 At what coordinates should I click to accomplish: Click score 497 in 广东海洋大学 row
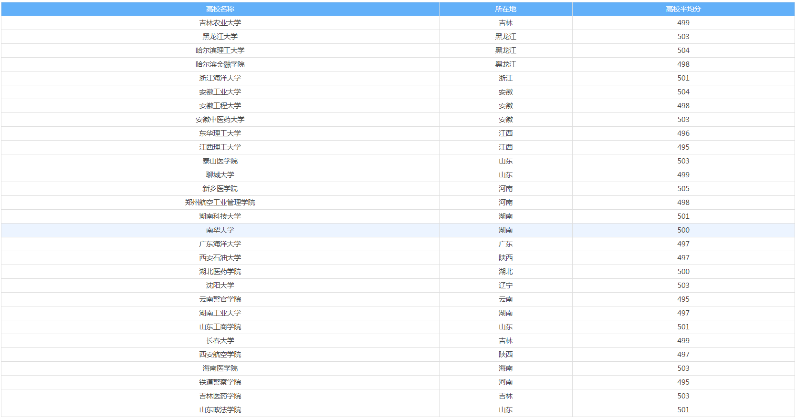(x=683, y=244)
